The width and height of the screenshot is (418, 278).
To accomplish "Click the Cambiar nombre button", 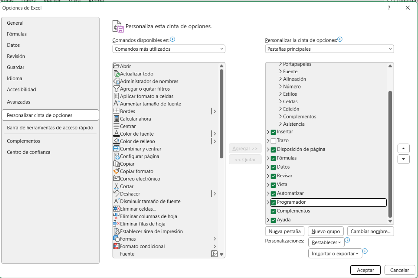I will coord(370,231).
